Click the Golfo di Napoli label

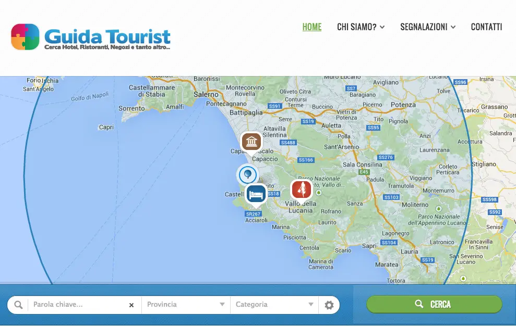pos(90,97)
